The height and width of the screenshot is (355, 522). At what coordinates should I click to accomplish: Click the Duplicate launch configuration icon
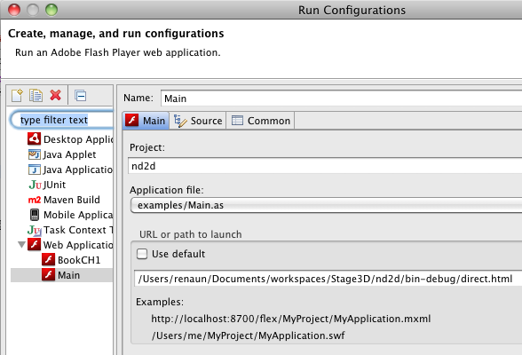tap(36, 96)
